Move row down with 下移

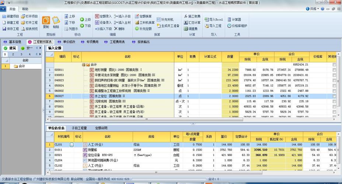pyautogui.click(x=66, y=22)
